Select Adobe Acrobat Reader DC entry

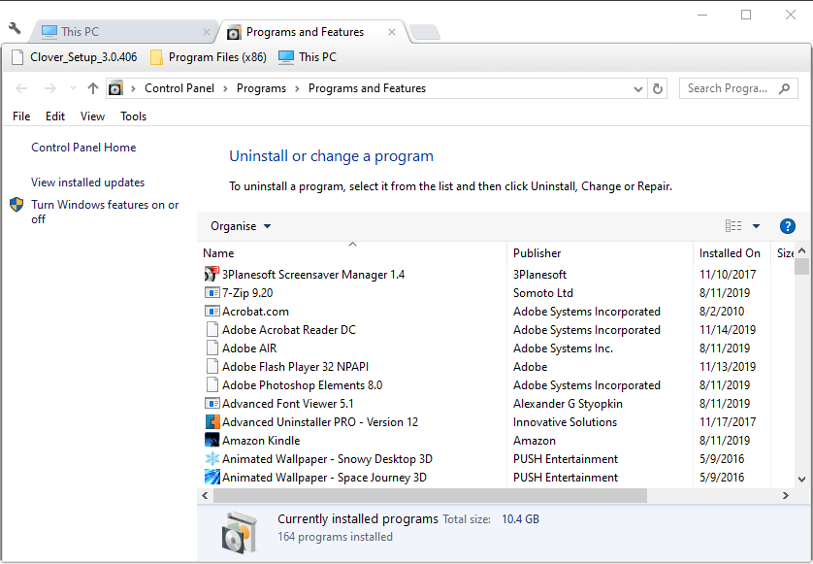point(289,330)
